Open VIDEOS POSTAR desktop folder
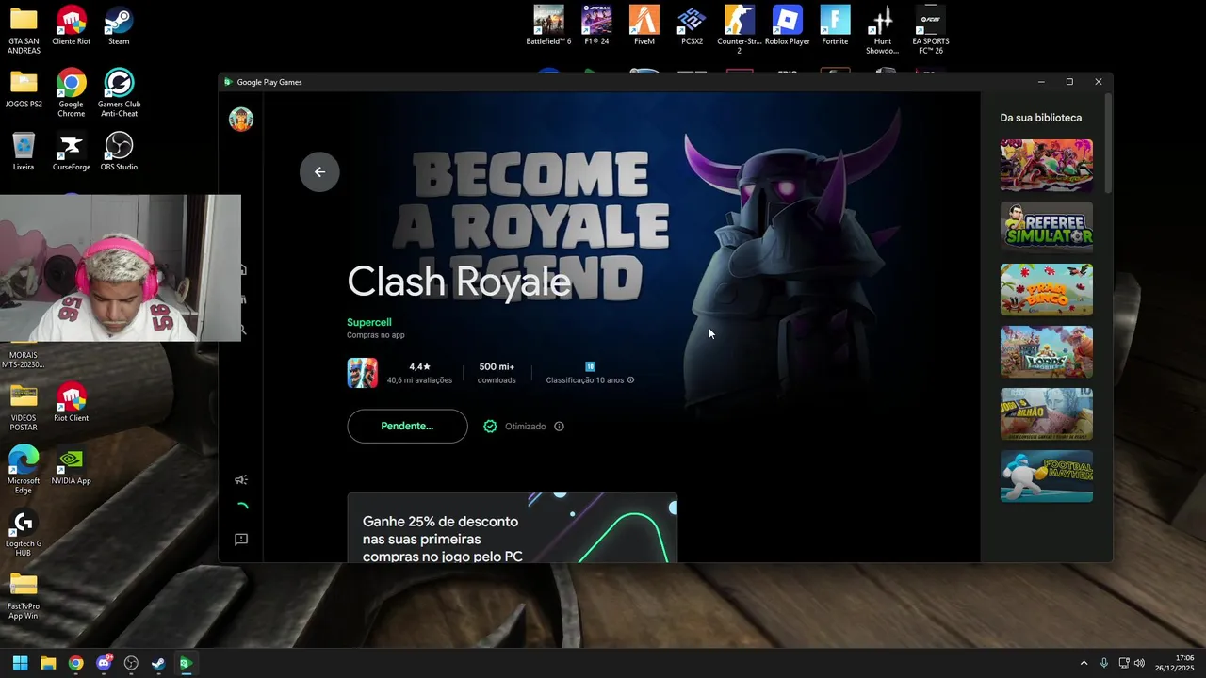This screenshot has width=1206, height=678. [24, 408]
